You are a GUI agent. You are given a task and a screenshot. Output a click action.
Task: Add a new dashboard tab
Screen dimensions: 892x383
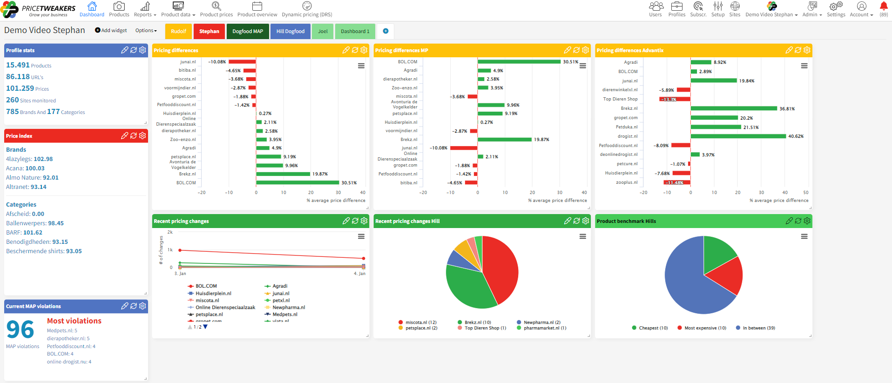(385, 31)
